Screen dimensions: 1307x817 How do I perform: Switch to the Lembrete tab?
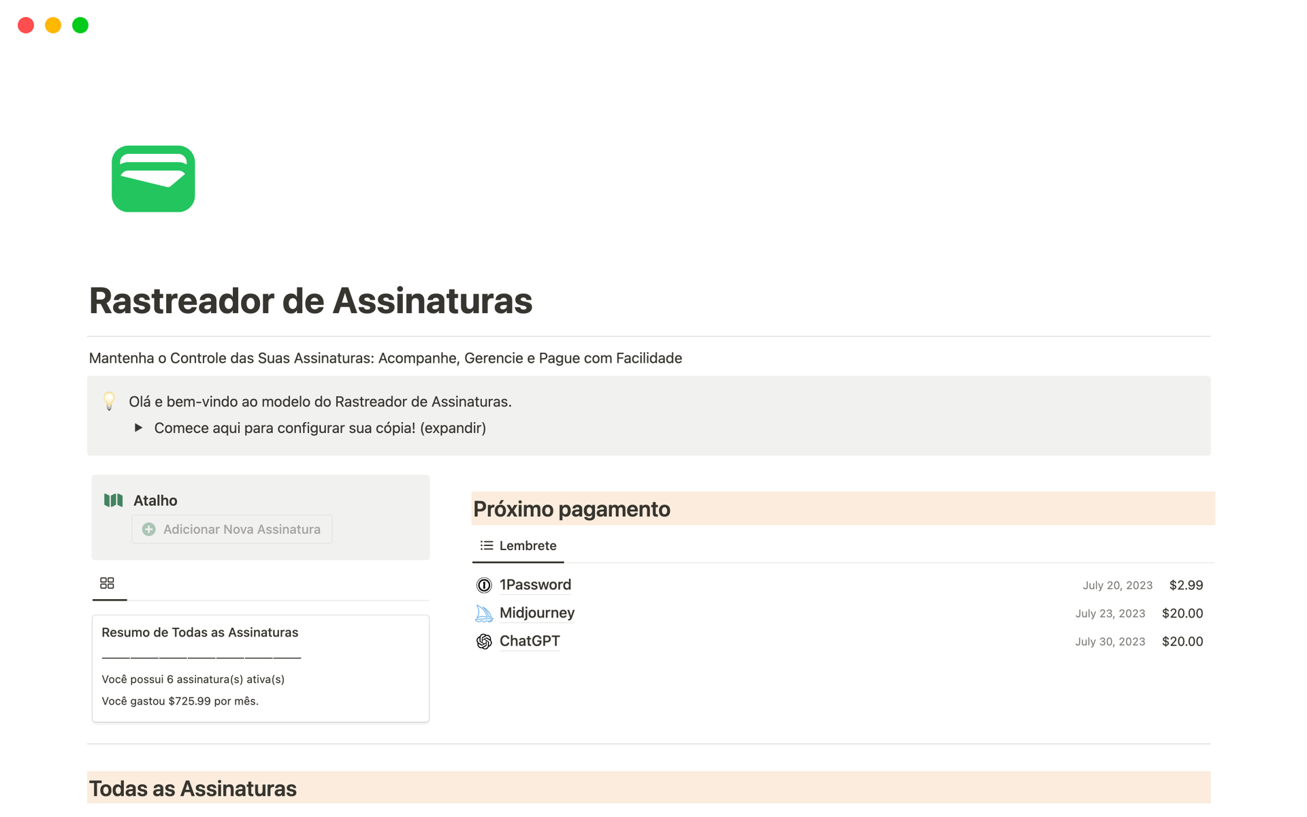click(527, 545)
